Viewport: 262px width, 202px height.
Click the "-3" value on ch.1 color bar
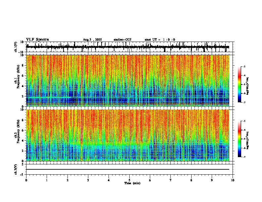click(244, 67)
